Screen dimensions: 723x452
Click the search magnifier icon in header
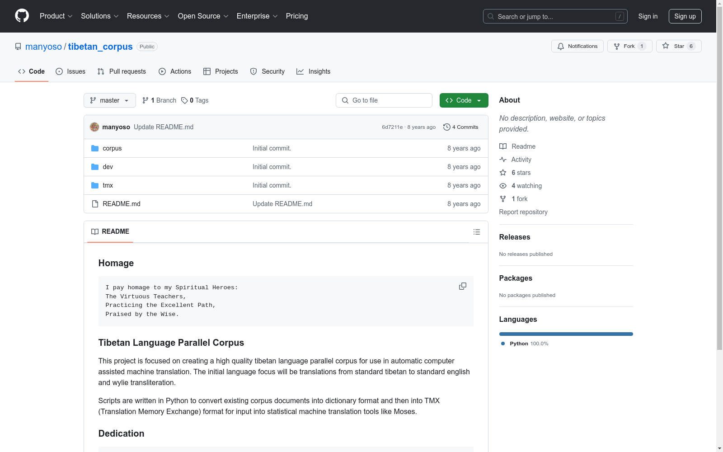coord(491,16)
